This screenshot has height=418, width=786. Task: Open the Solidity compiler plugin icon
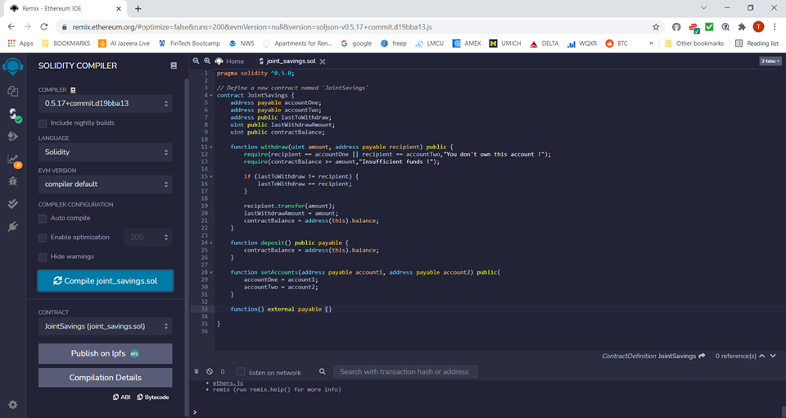coord(14,115)
